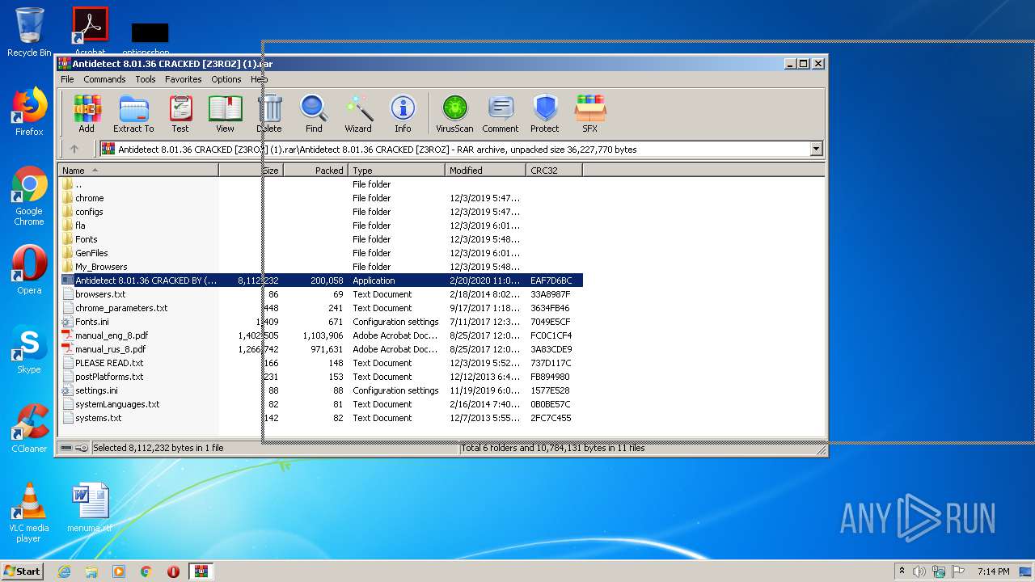
Task: Open the Options menu
Action: click(x=226, y=79)
